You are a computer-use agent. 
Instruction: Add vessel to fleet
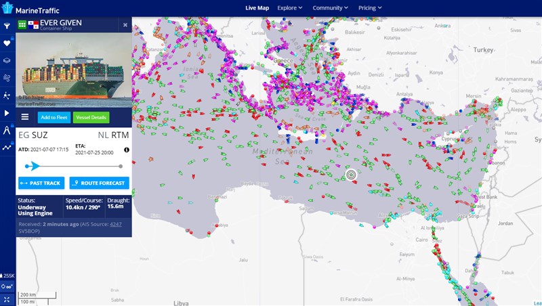(x=54, y=117)
